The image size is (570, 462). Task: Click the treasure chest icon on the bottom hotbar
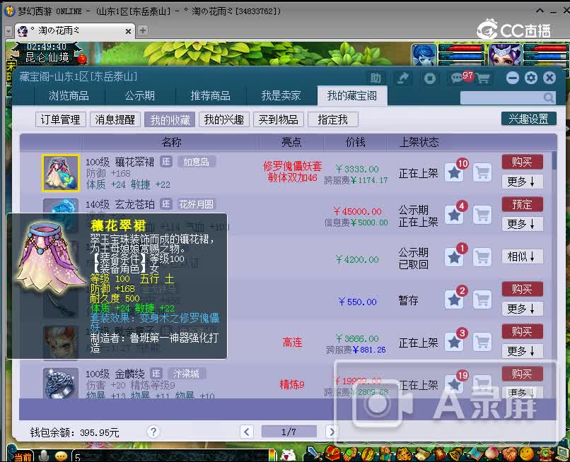(332, 454)
